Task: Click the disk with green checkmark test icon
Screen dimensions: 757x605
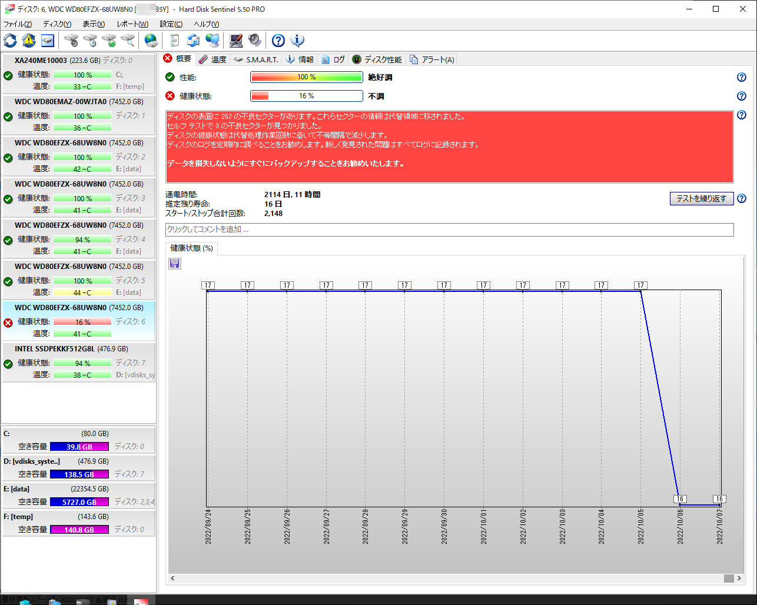Action: (x=109, y=40)
